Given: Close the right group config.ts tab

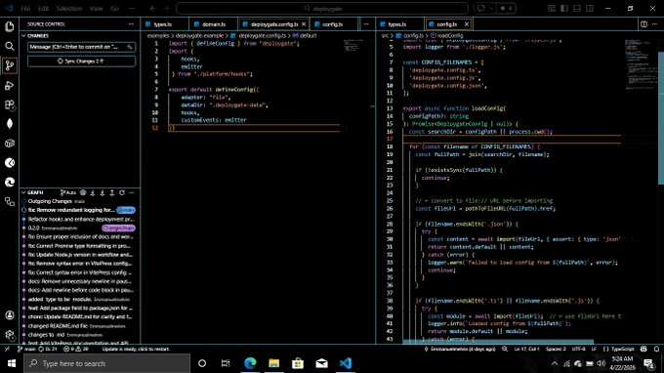Looking at the screenshot, I should pos(467,24).
